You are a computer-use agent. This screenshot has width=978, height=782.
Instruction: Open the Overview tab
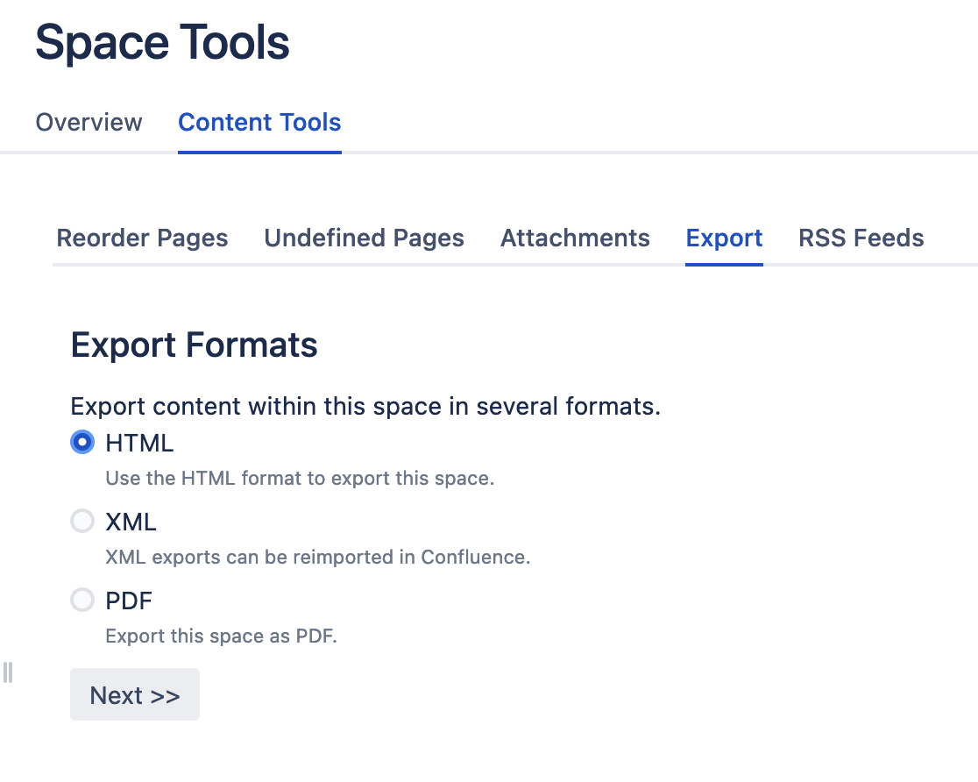coord(89,123)
